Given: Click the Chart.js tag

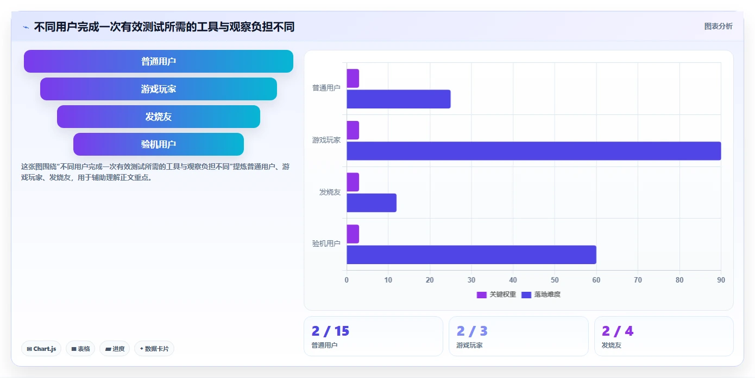Looking at the screenshot, I should tap(41, 349).
